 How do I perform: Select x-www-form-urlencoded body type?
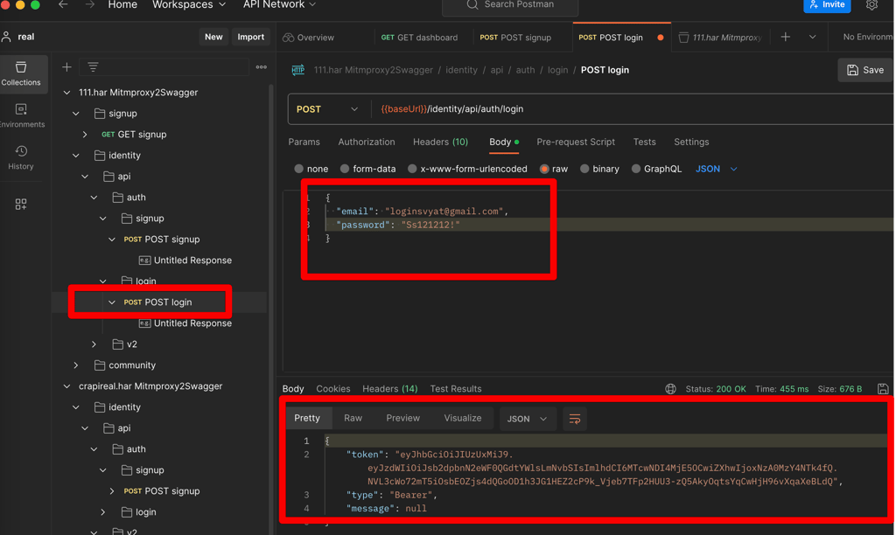tap(412, 169)
